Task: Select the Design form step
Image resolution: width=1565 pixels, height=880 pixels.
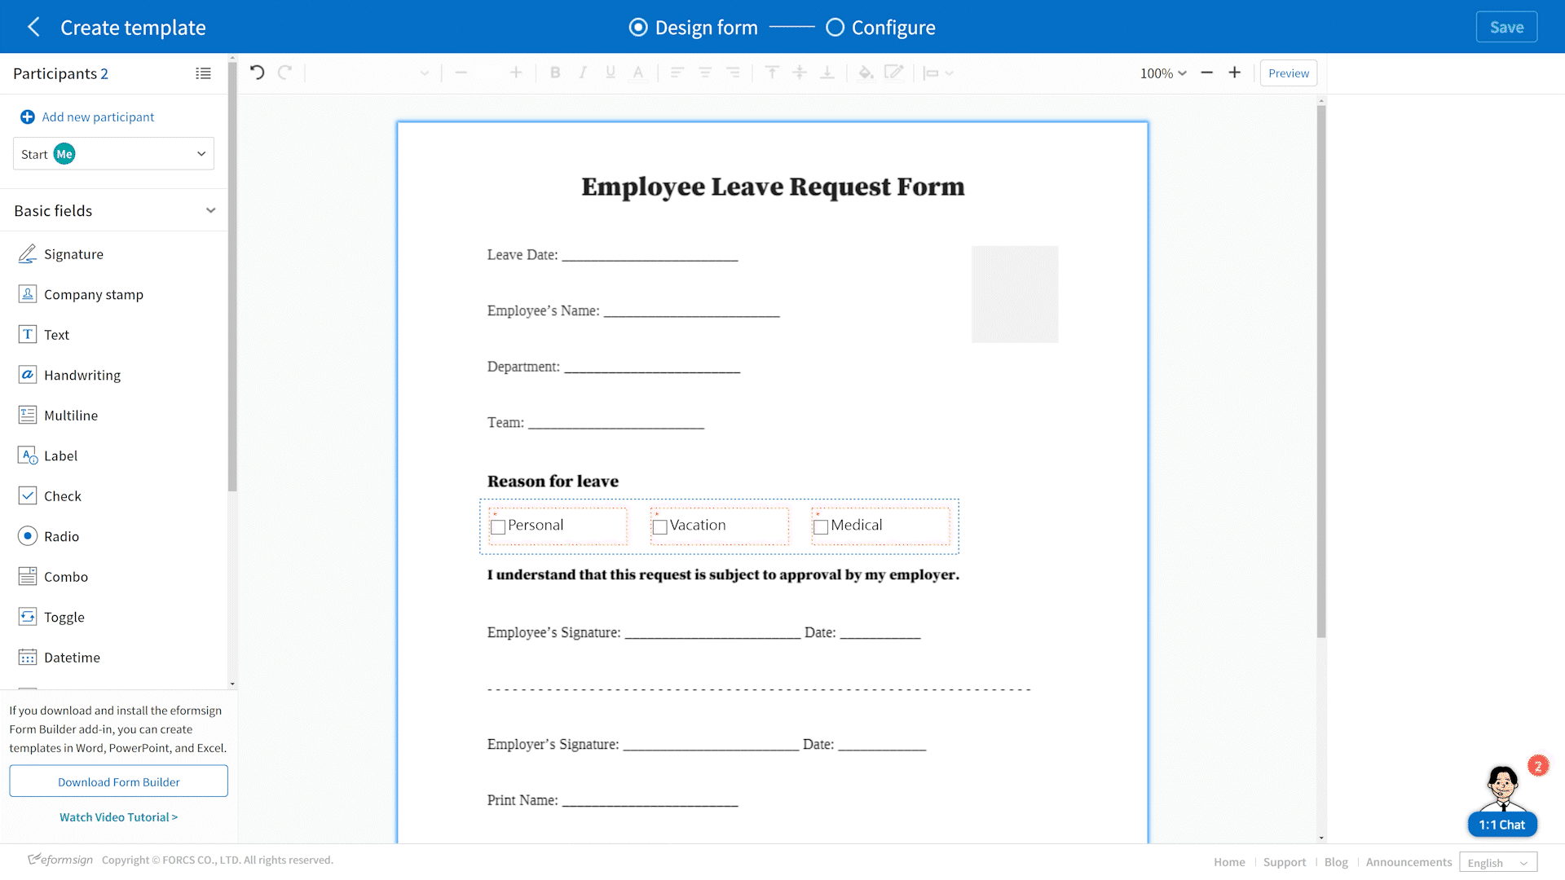Action: point(694,28)
